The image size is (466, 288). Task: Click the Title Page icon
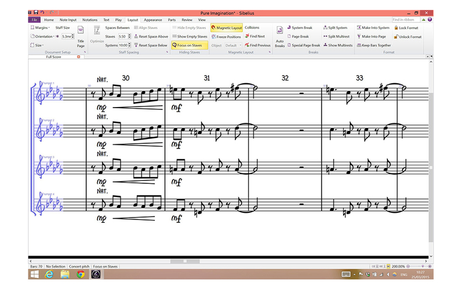point(80,40)
